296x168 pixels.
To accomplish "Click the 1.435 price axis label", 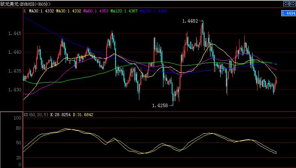I will 15,71.
